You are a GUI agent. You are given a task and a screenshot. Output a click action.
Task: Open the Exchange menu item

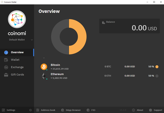pyautogui.click(x=17, y=67)
